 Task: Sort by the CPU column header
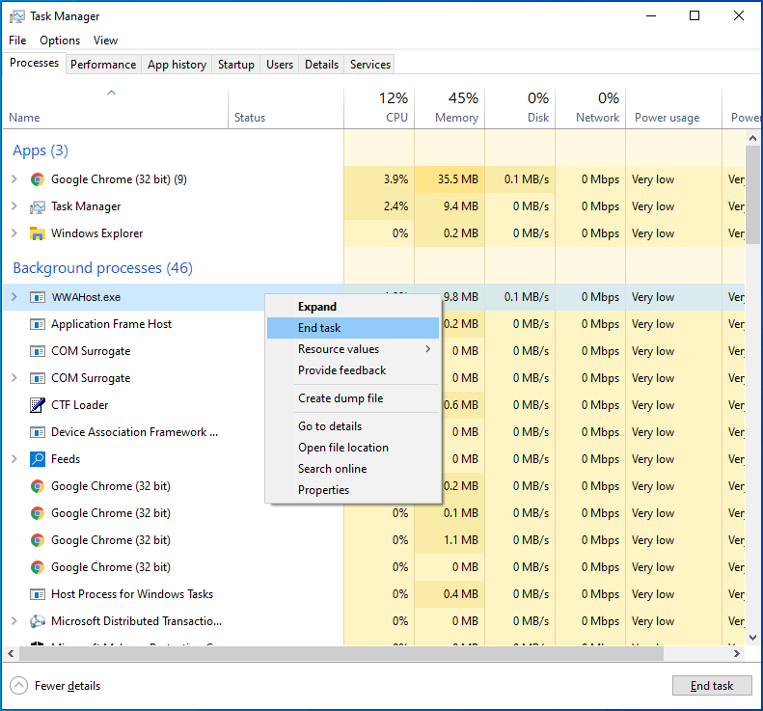tap(379, 108)
